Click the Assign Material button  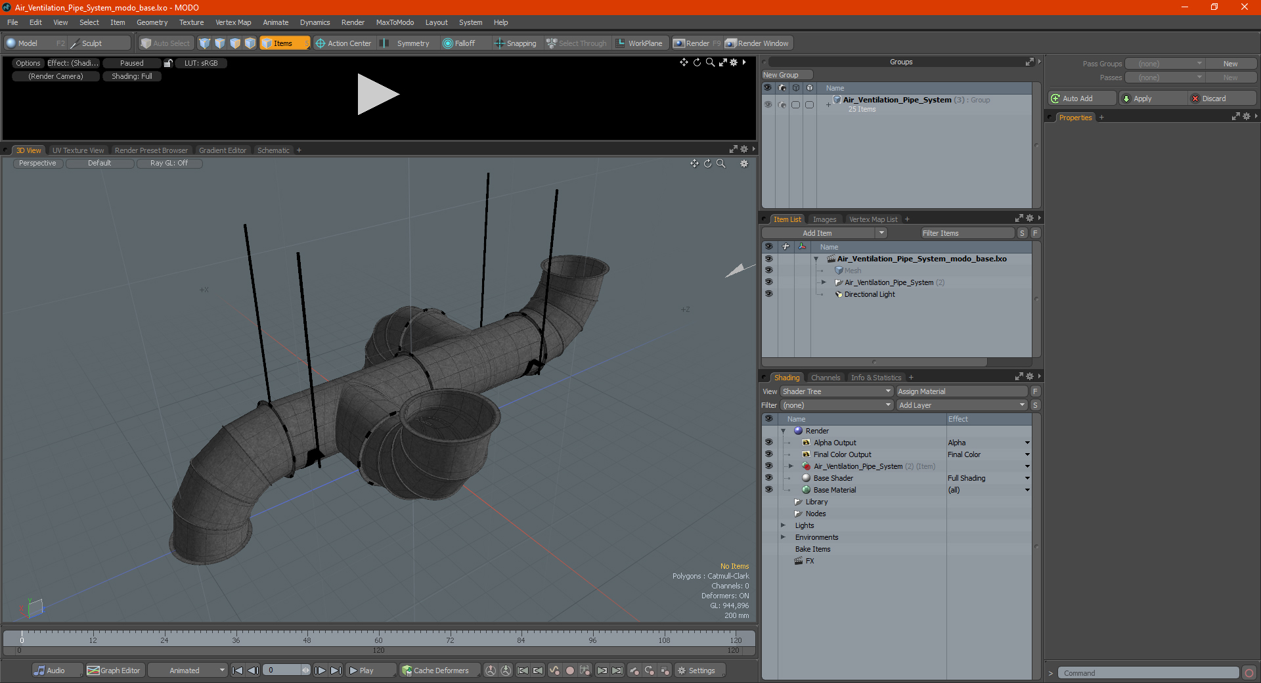[x=962, y=391]
